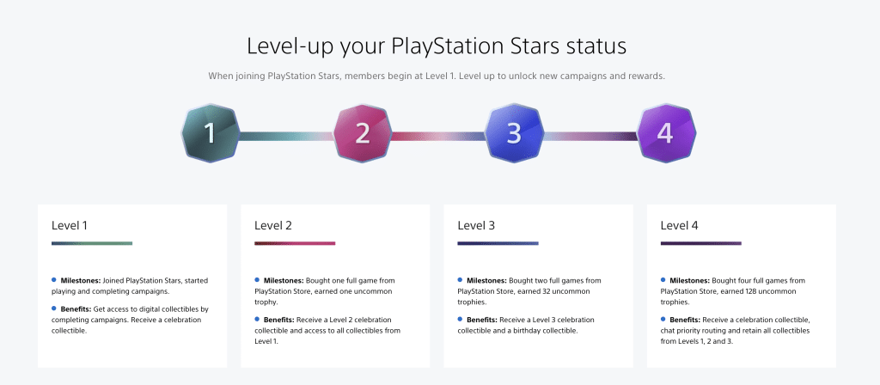880x385 pixels.
Task: Click the blue color bar under Level 3
Action: [x=498, y=243]
